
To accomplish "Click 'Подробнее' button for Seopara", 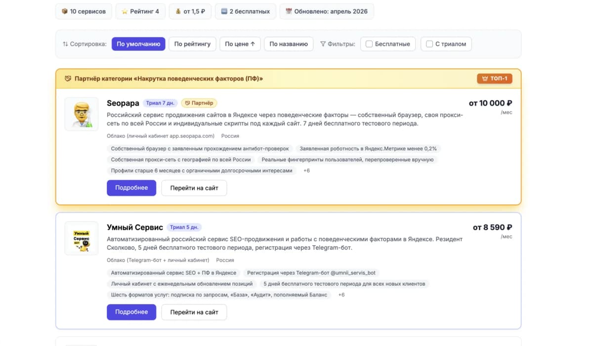I will click(x=131, y=188).
